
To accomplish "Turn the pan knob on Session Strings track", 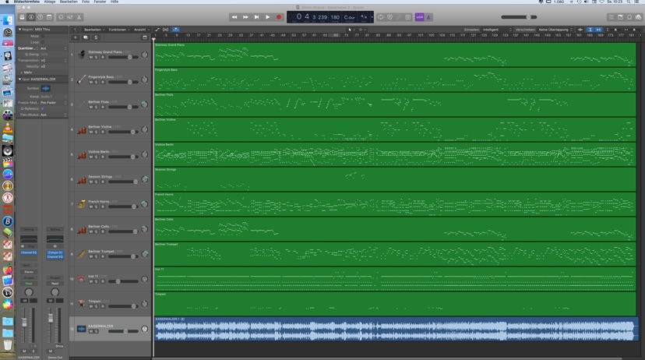I will [145, 179].
